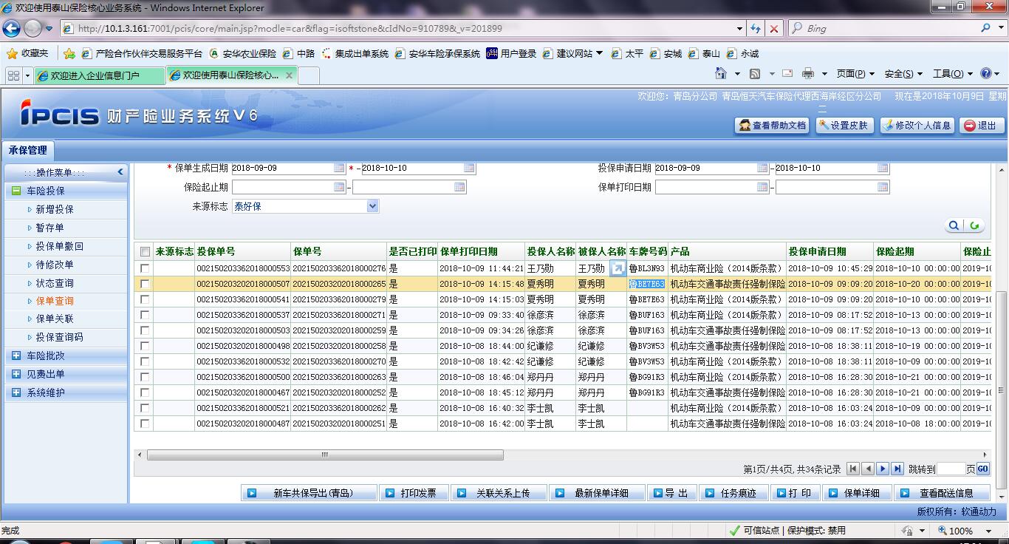Viewport: 1009px width, 544px height.
Task: Expand the 车险批改 menu group
Action: coord(16,356)
